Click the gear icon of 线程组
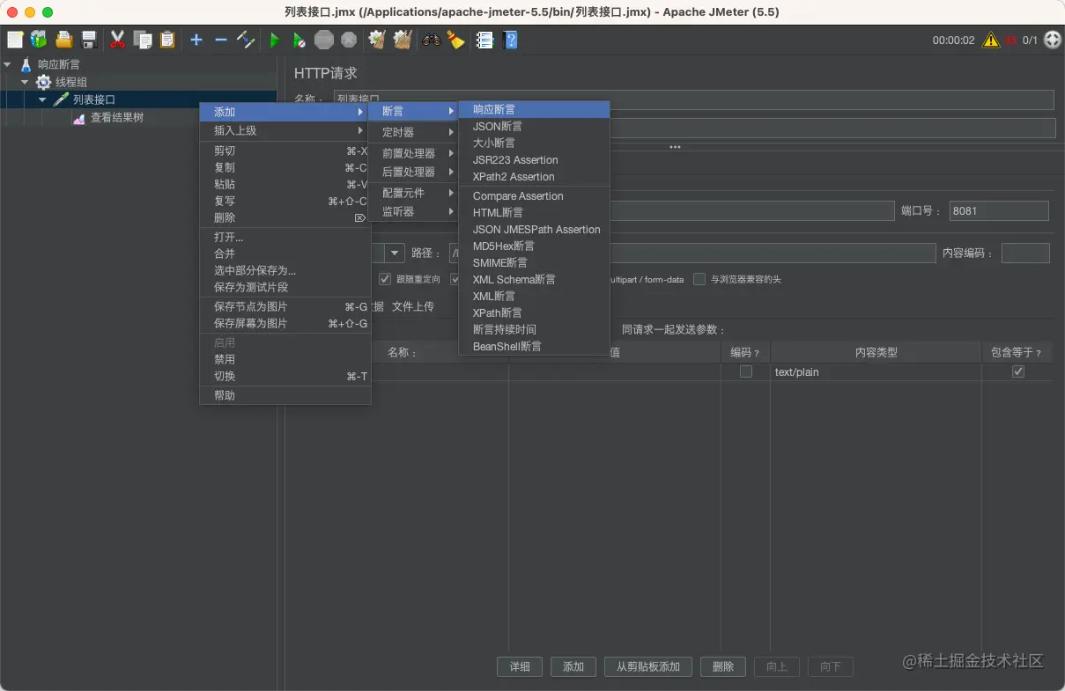The width and height of the screenshot is (1065, 691). [x=43, y=82]
